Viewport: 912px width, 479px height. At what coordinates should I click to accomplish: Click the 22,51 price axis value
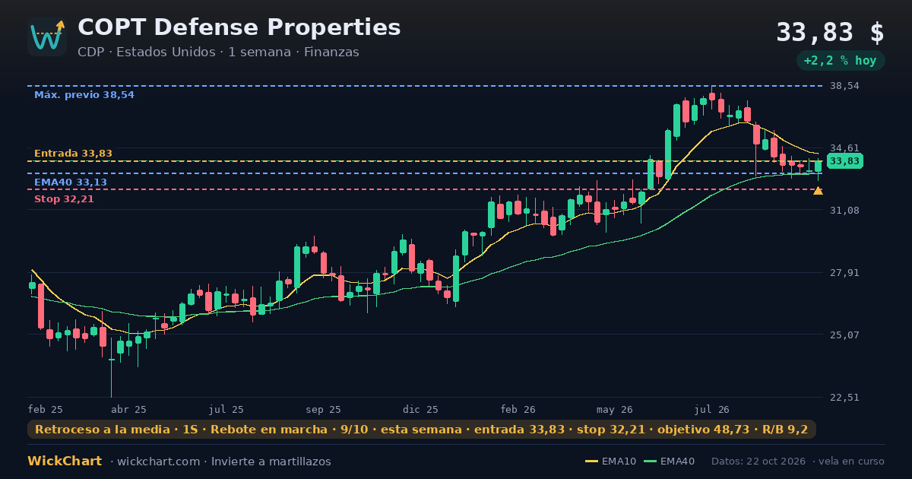pos(844,397)
